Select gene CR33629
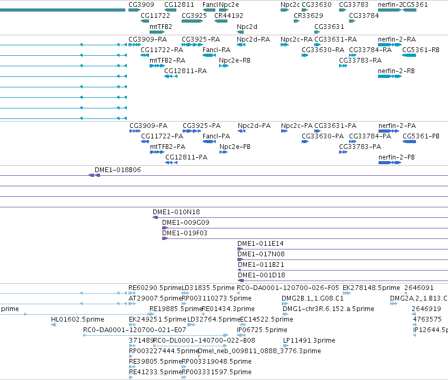Screen dimensions: 448x380 (x=296, y=21)
